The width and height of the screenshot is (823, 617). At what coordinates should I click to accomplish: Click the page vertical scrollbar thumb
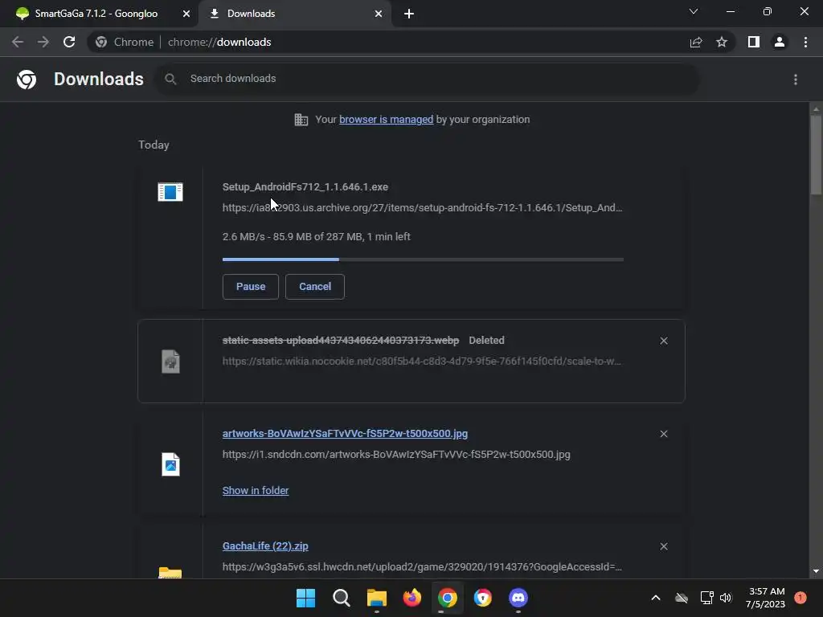[816, 155]
